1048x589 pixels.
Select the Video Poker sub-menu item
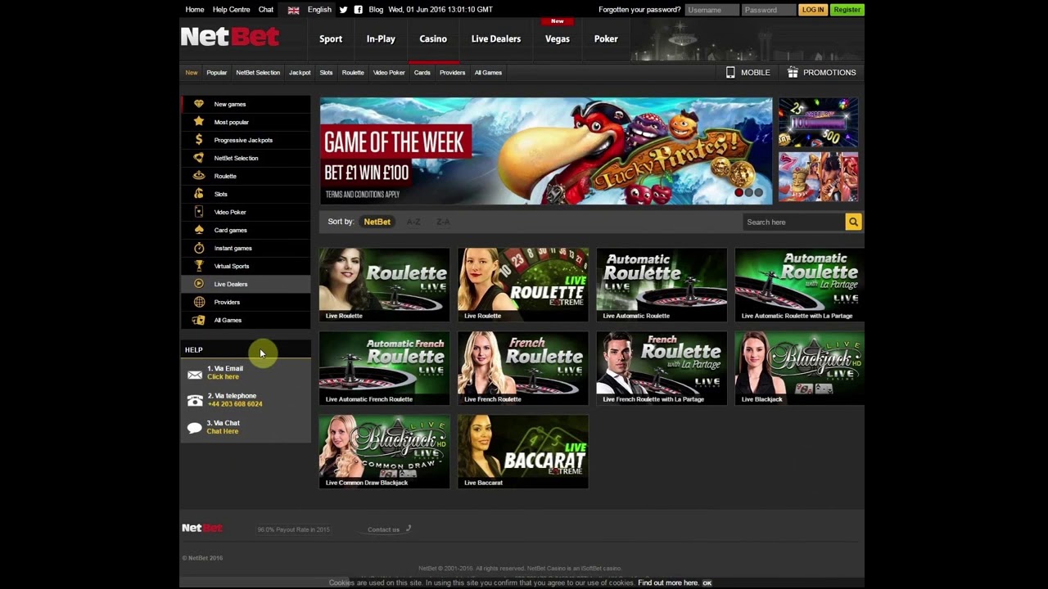tap(389, 72)
